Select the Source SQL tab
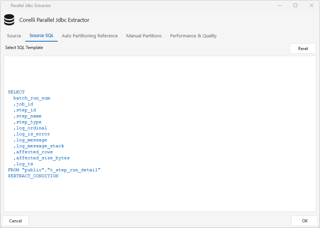The image size is (320, 228). tap(41, 36)
